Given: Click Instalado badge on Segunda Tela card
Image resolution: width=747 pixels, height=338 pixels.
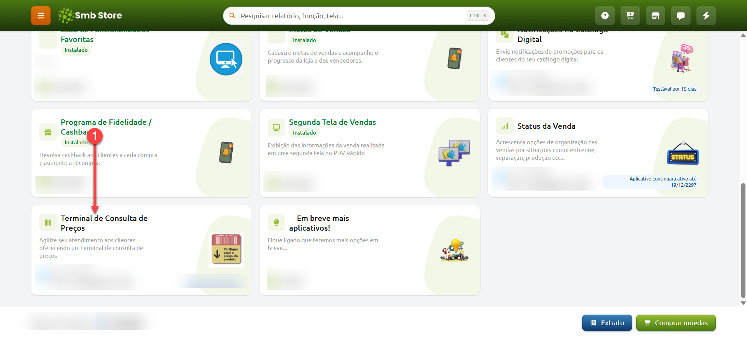Looking at the screenshot, I should point(304,133).
